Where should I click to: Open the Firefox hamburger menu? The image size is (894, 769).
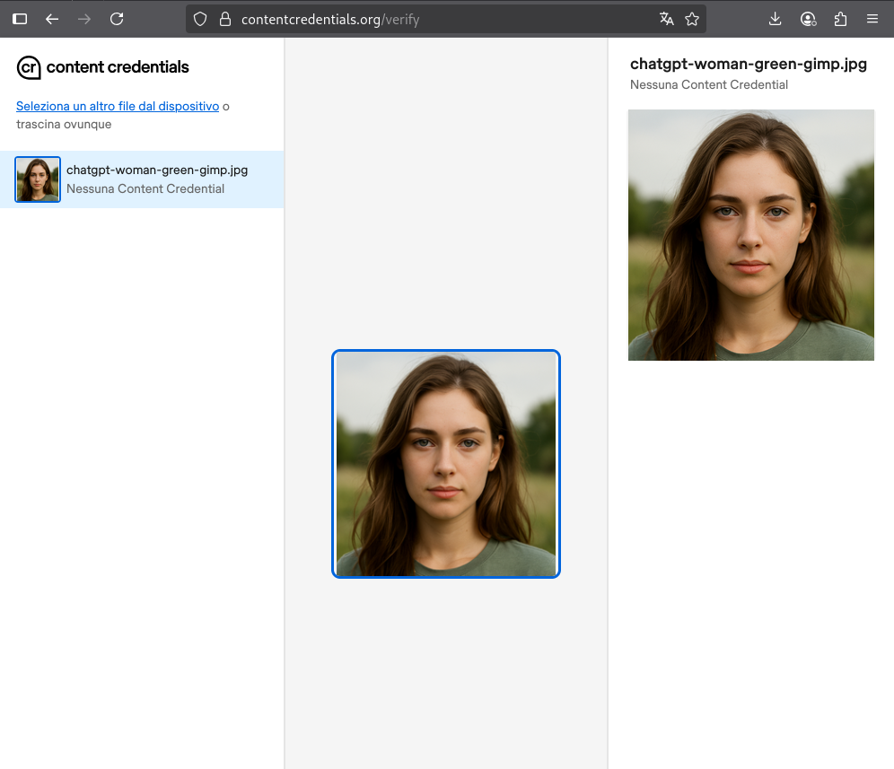pos(872,19)
